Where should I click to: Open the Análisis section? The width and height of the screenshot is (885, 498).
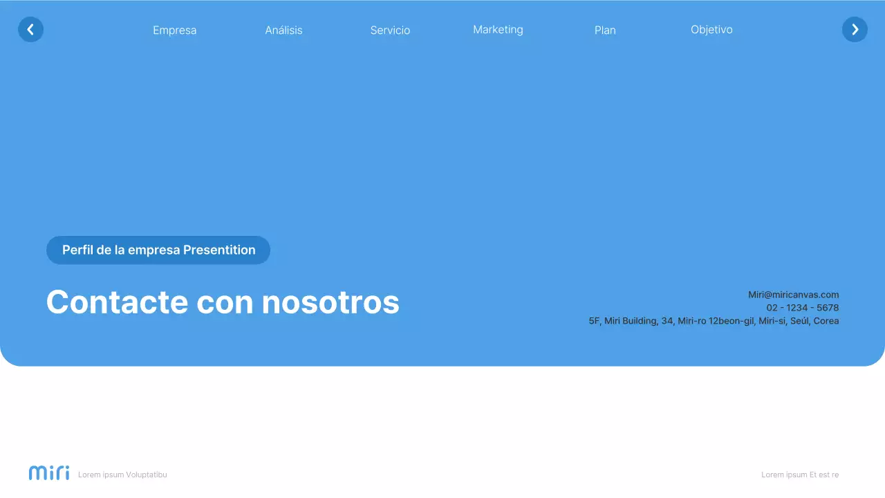[x=283, y=30]
